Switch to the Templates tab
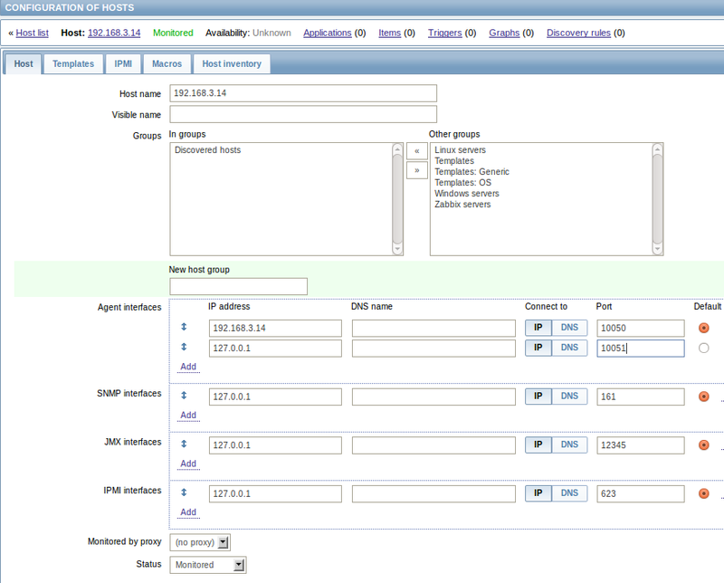The image size is (724, 583). coord(72,63)
